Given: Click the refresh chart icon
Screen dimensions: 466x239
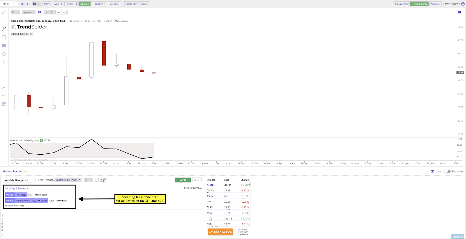Looking at the screenshot, I should (28, 4).
